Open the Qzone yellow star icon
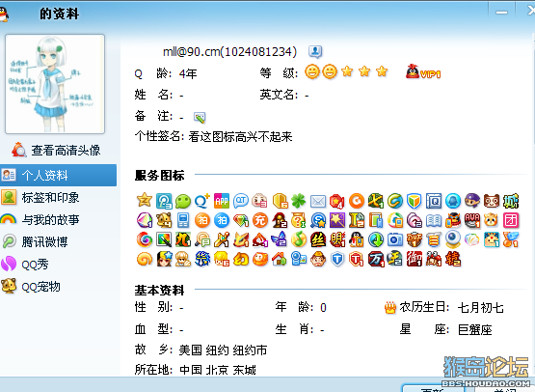This screenshot has width=535, height=392. pyautogui.click(x=145, y=201)
